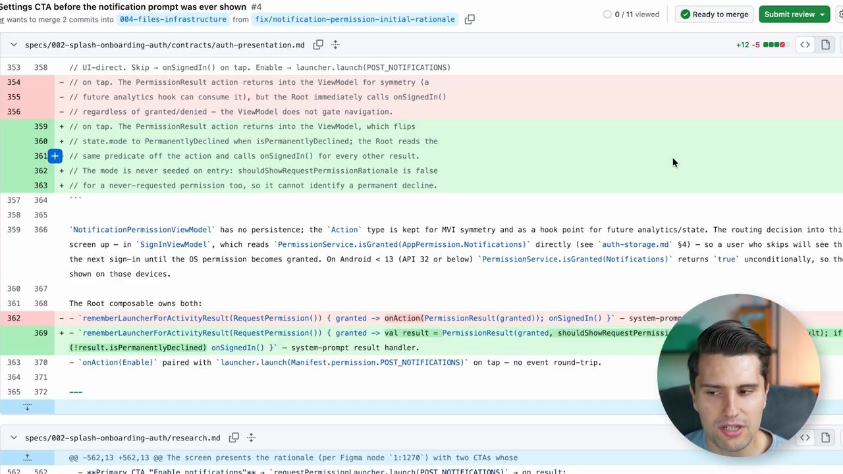Copy path of auth-presentation.md file
The height and width of the screenshot is (474, 843).
point(318,45)
